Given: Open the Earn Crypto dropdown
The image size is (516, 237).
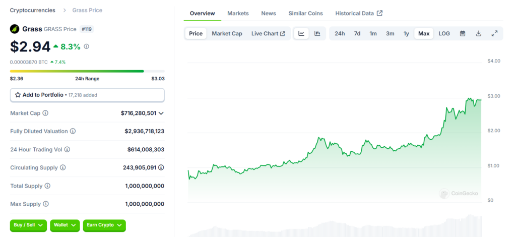Looking at the screenshot, I should (104, 225).
